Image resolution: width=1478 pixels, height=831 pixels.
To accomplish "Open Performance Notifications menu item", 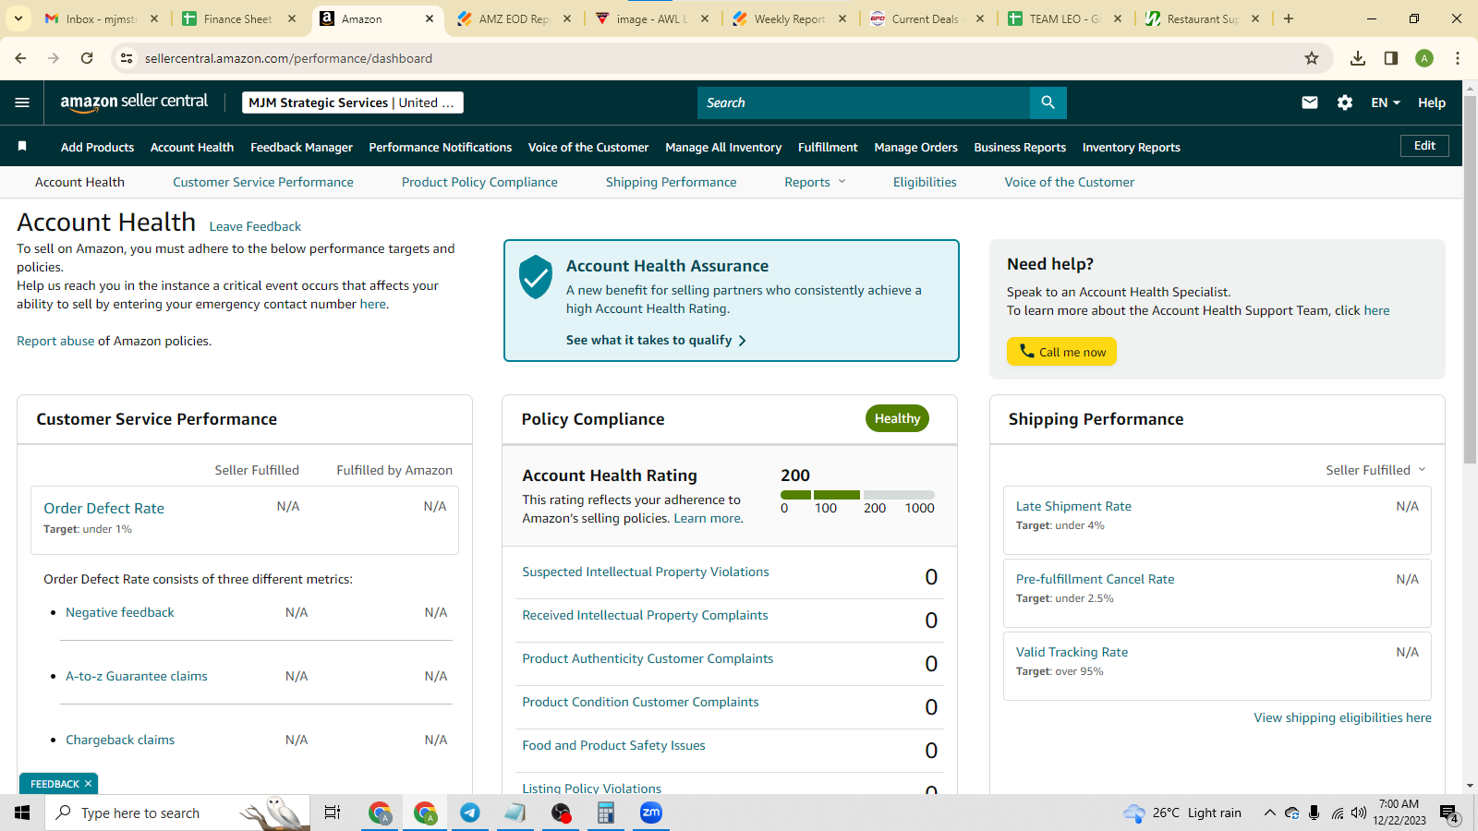I will click(441, 147).
